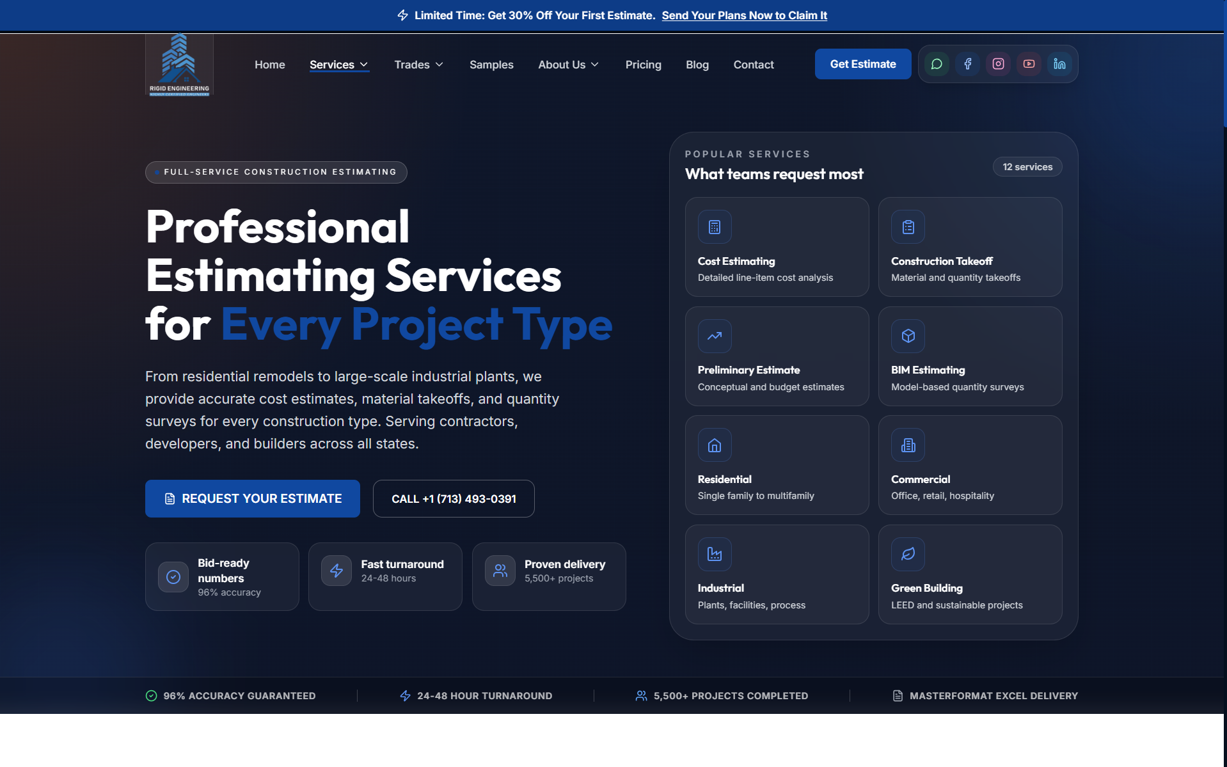Open the WhatsApp chat icon
1227x767 pixels.
(937, 64)
